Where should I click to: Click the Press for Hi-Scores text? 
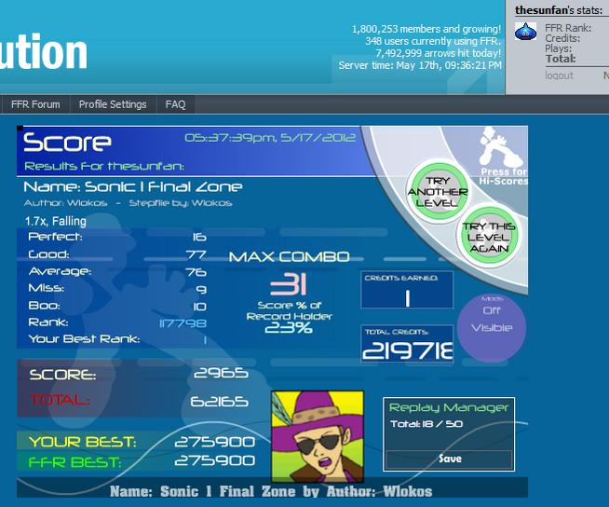point(504,176)
